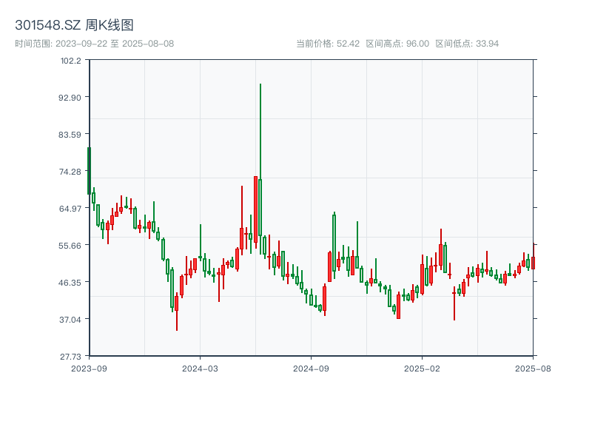
Task: Click the y-axis label 102.2
Action: click(70, 61)
